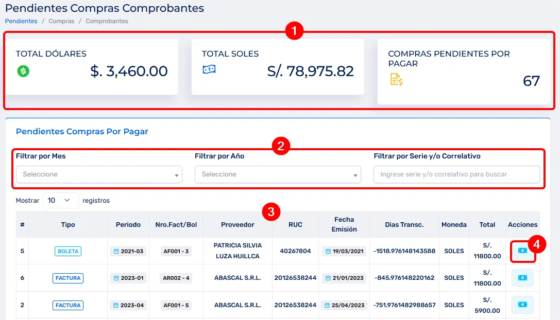This screenshot has width=560, height=320.
Task: Click the yellow invoice icon in Compras Pendientes
Action: tap(396, 79)
